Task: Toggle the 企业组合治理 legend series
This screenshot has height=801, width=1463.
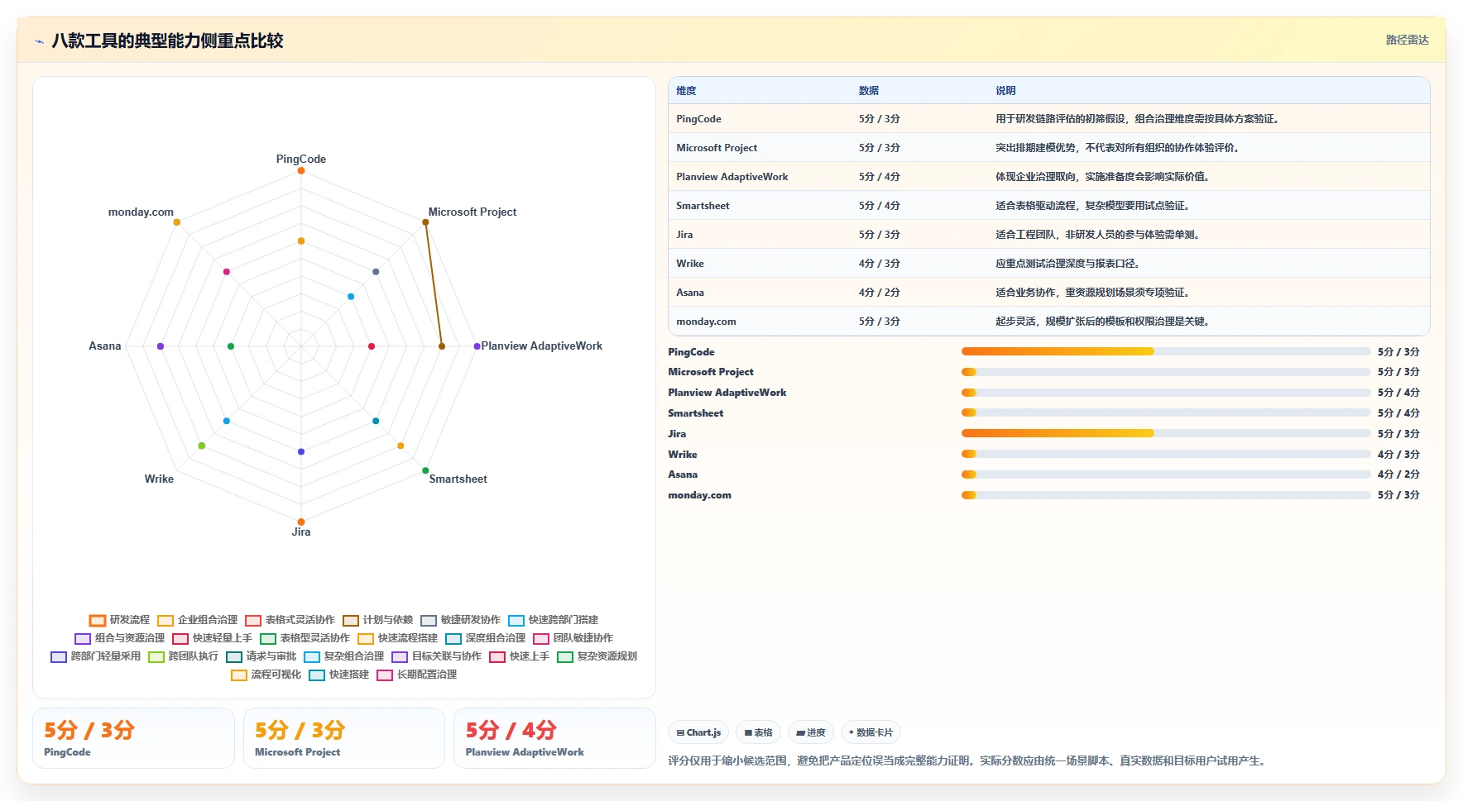Action: point(197,620)
